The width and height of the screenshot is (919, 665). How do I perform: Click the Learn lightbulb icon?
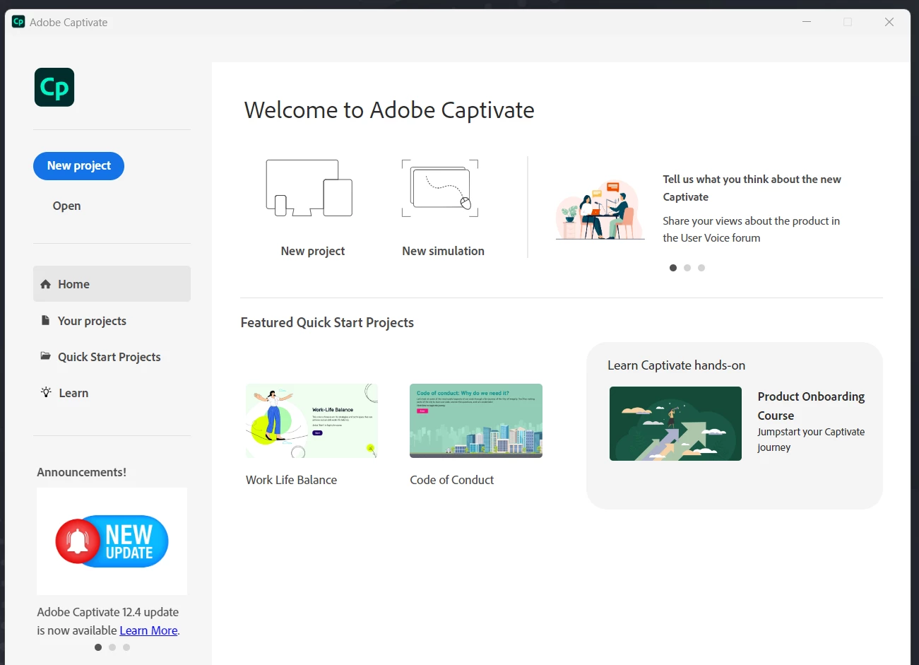[46, 392]
